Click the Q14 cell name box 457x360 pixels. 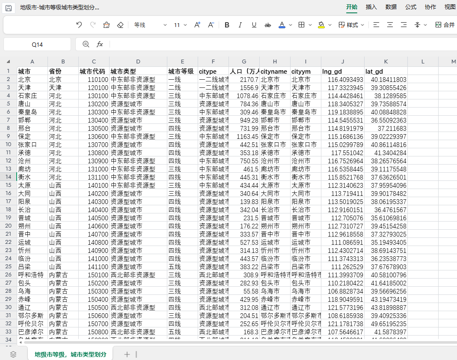coord(37,44)
